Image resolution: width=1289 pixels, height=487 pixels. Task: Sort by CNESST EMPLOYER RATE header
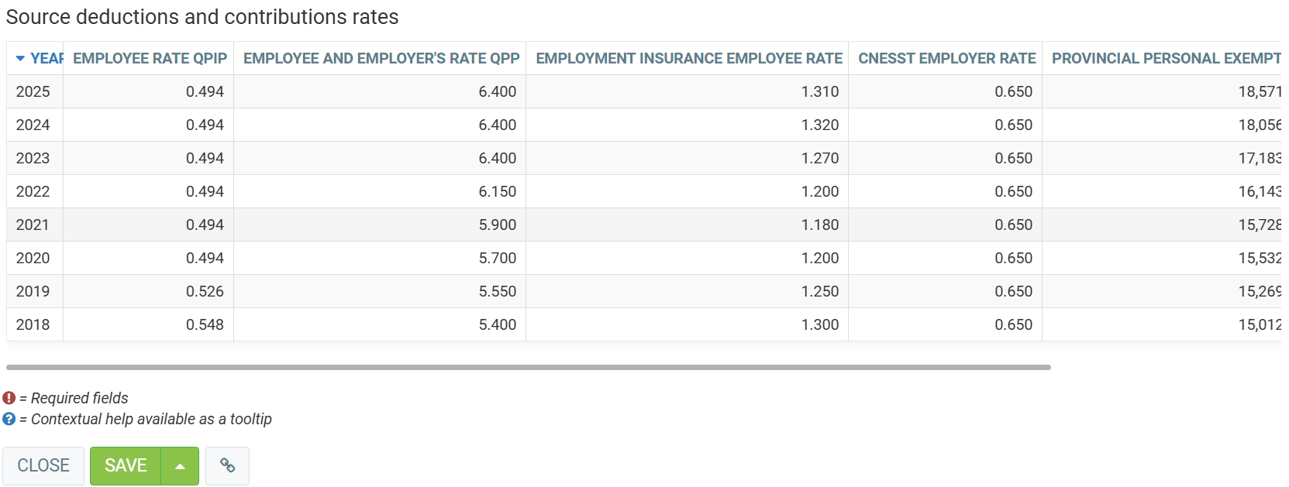click(x=946, y=59)
